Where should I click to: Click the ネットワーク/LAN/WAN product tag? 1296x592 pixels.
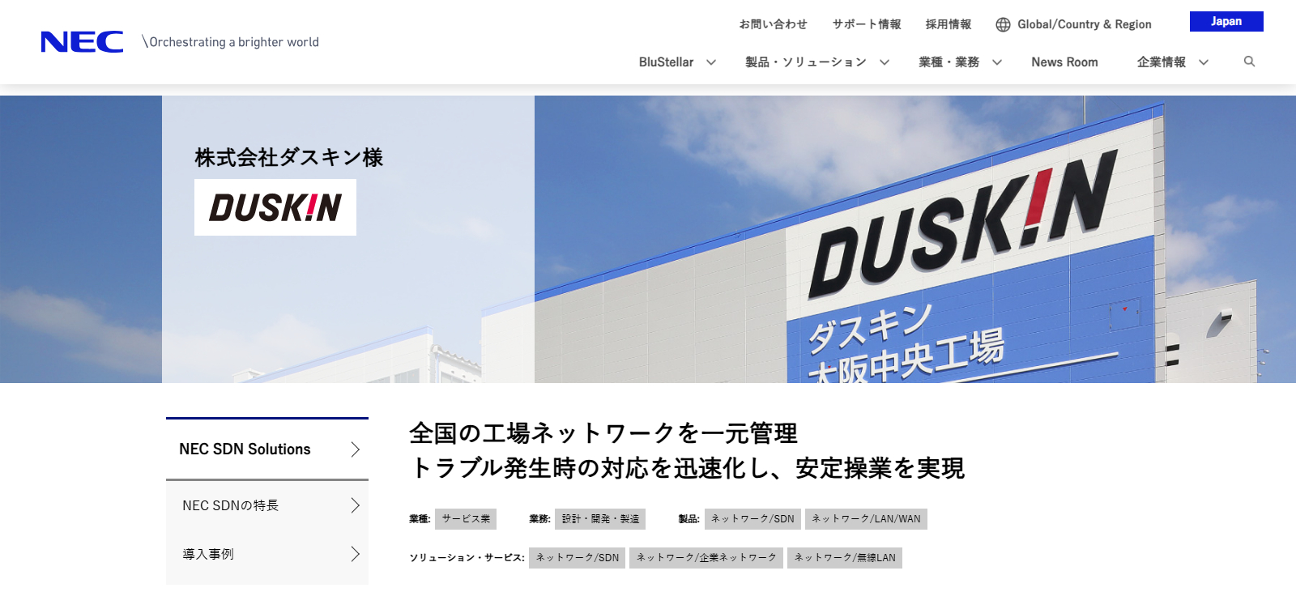(866, 519)
